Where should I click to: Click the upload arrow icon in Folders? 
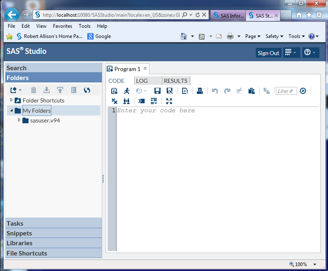pos(60,90)
